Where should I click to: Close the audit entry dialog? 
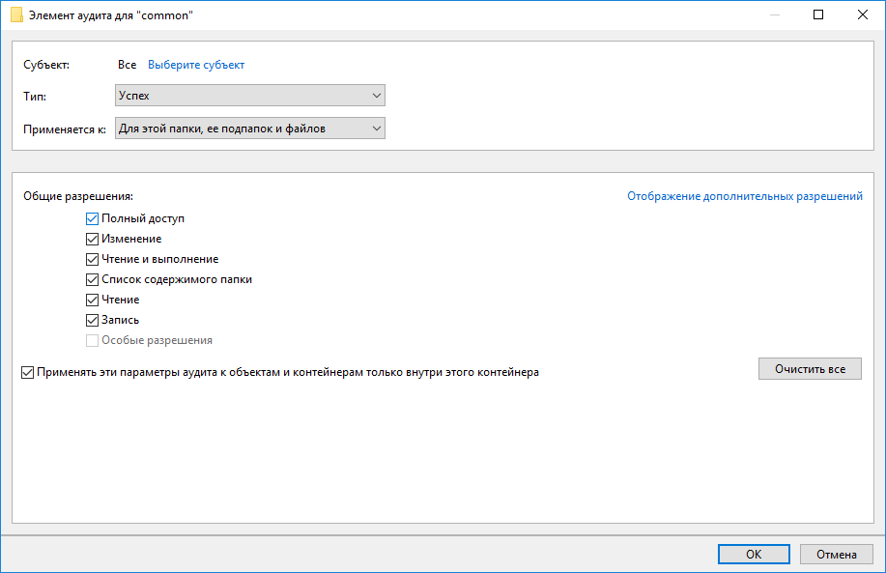[x=862, y=14]
